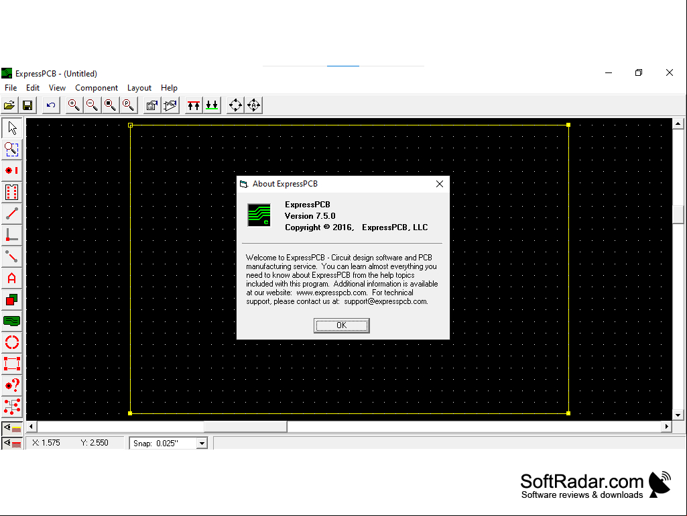Close the About ExpressPCB dialog
Screen dimensions: 687x516
point(440,184)
